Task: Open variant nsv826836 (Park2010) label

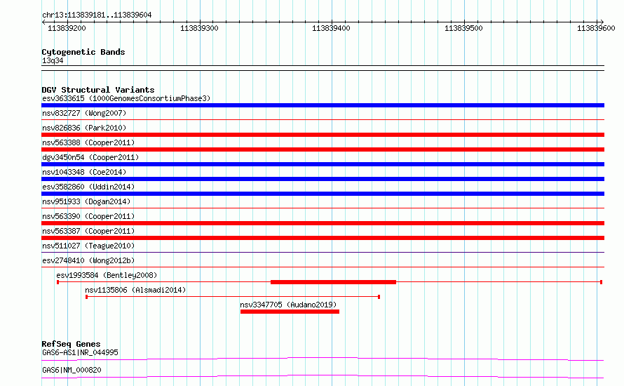Action: tap(84, 128)
